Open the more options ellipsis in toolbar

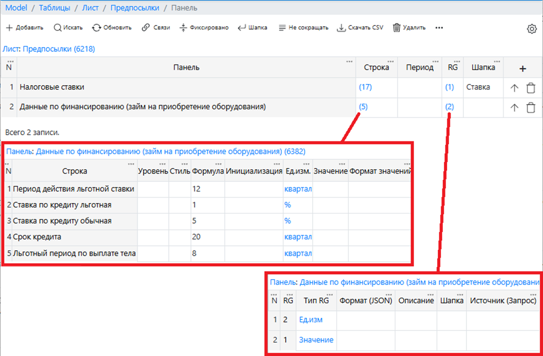(439, 28)
